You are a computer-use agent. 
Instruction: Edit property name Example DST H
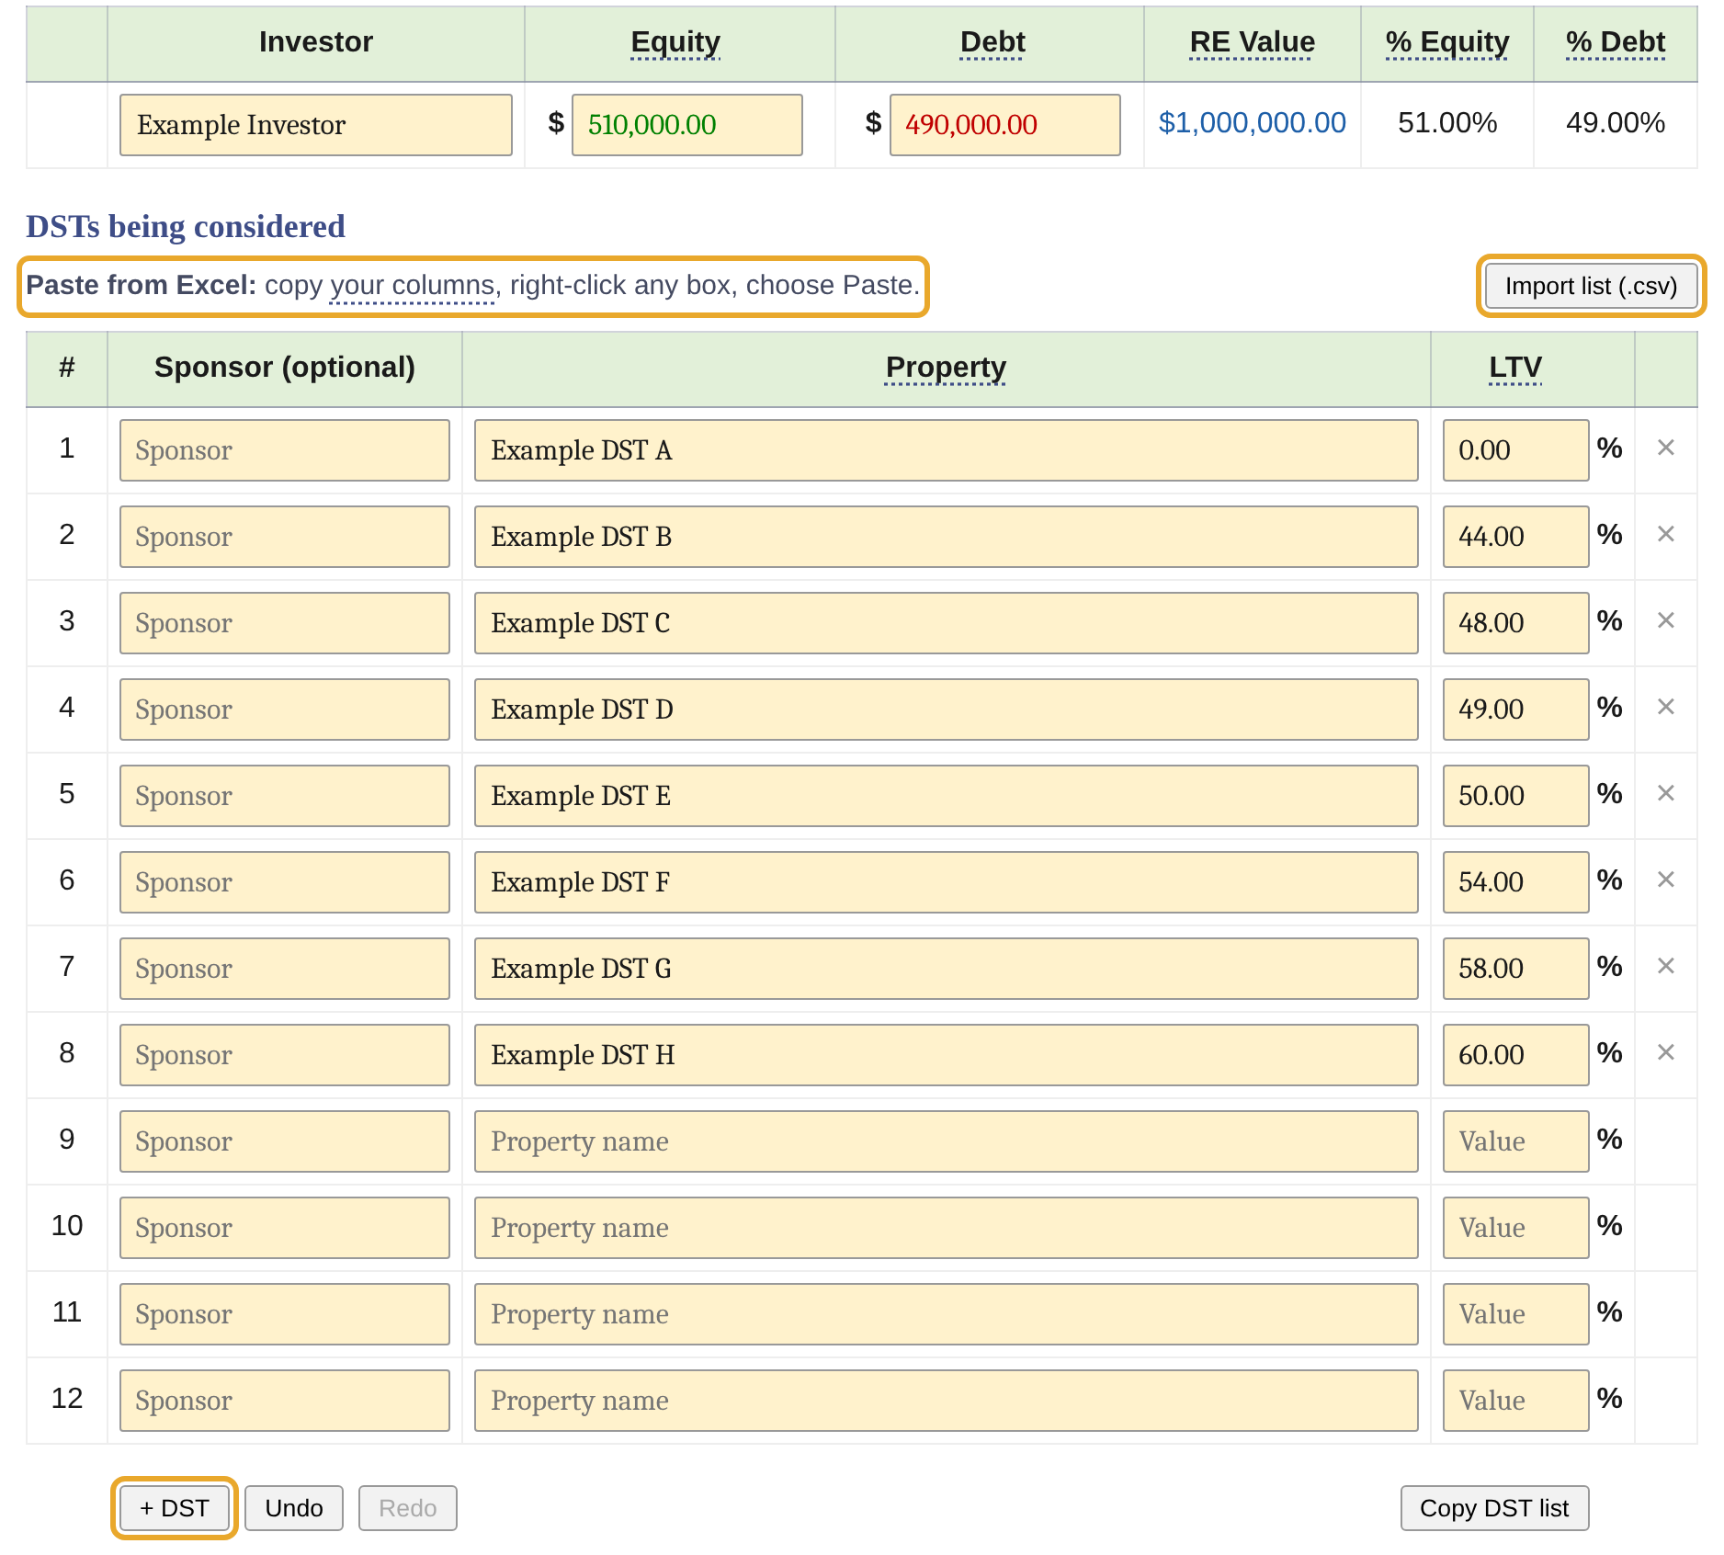click(x=946, y=1055)
